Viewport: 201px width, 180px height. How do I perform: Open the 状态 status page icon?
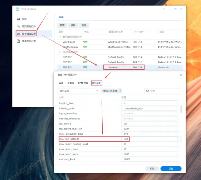click(x=19, y=19)
